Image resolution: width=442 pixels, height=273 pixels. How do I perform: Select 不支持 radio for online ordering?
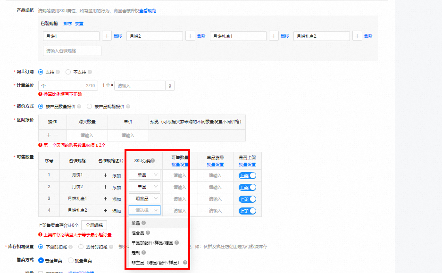(x=68, y=72)
